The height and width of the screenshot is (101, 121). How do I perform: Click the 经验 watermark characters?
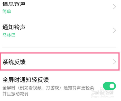coord(109,92)
